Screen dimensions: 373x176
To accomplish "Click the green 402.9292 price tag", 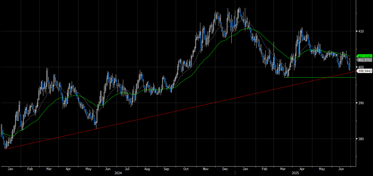I will click(x=365, y=56).
